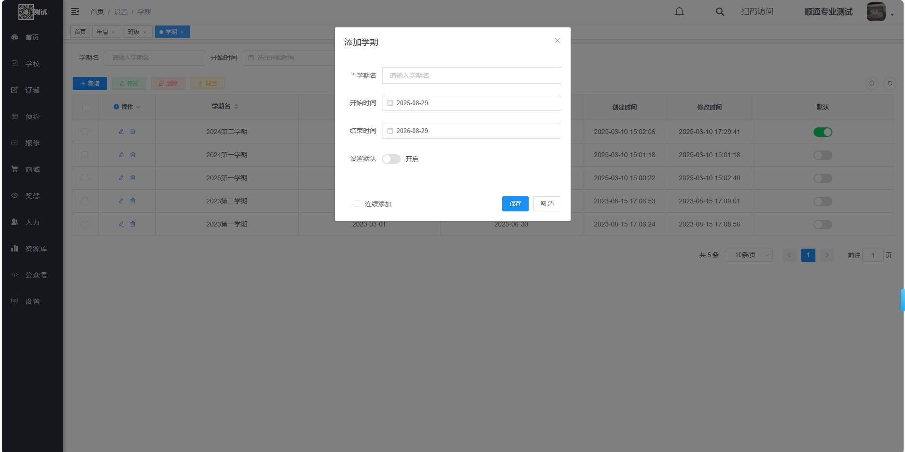Go to next page arrow
905x452 pixels.
(827, 255)
